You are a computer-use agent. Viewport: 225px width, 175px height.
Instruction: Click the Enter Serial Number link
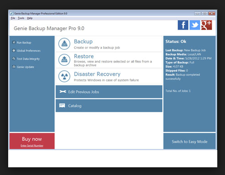[32, 146]
